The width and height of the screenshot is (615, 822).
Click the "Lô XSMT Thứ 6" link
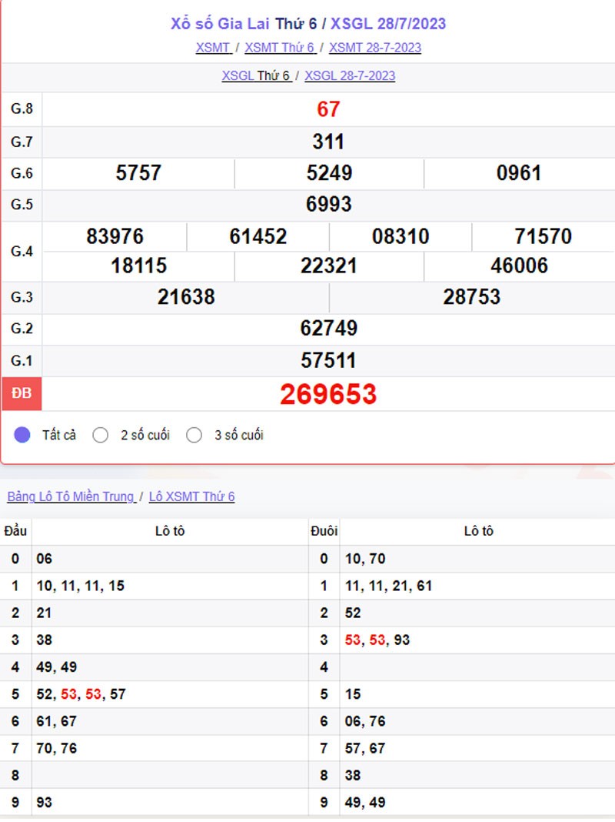pos(191,496)
